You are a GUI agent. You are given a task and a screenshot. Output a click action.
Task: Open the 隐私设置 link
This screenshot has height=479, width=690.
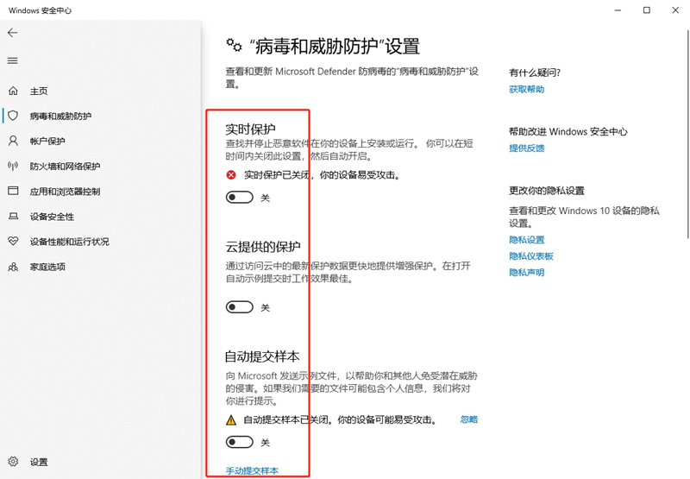pyautogui.click(x=527, y=240)
